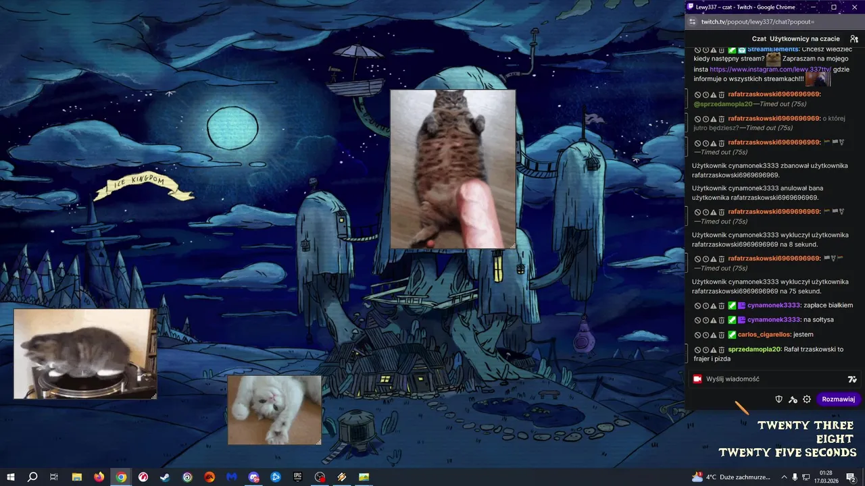Screen dimensions: 865x486
Task: Open the carlos_cigarellos username card
Action: pyautogui.click(x=764, y=335)
